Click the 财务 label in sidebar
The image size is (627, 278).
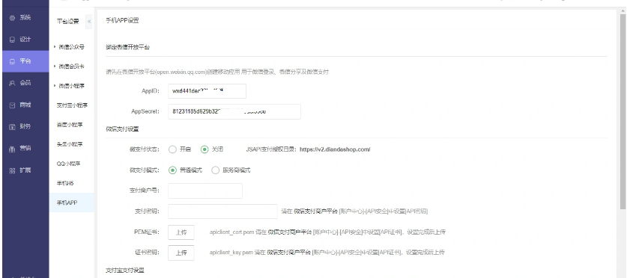click(25, 127)
